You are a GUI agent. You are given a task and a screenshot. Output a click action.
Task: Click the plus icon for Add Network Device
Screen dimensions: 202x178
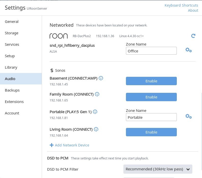click(52, 145)
